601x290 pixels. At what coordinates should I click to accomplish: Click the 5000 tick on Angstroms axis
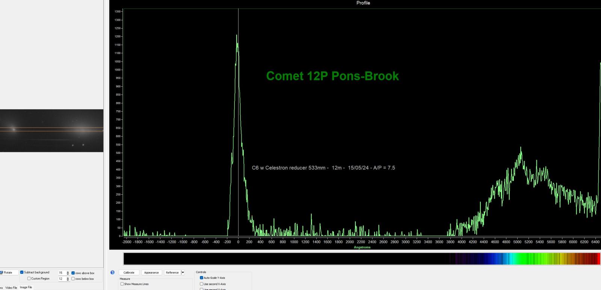pyautogui.click(x=517, y=242)
